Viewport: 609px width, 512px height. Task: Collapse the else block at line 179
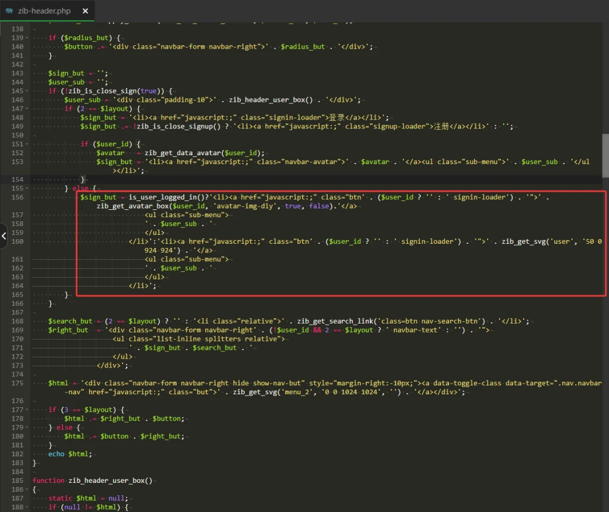[x=28, y=428]
